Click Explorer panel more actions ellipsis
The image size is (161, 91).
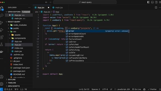tap(29, 7)
